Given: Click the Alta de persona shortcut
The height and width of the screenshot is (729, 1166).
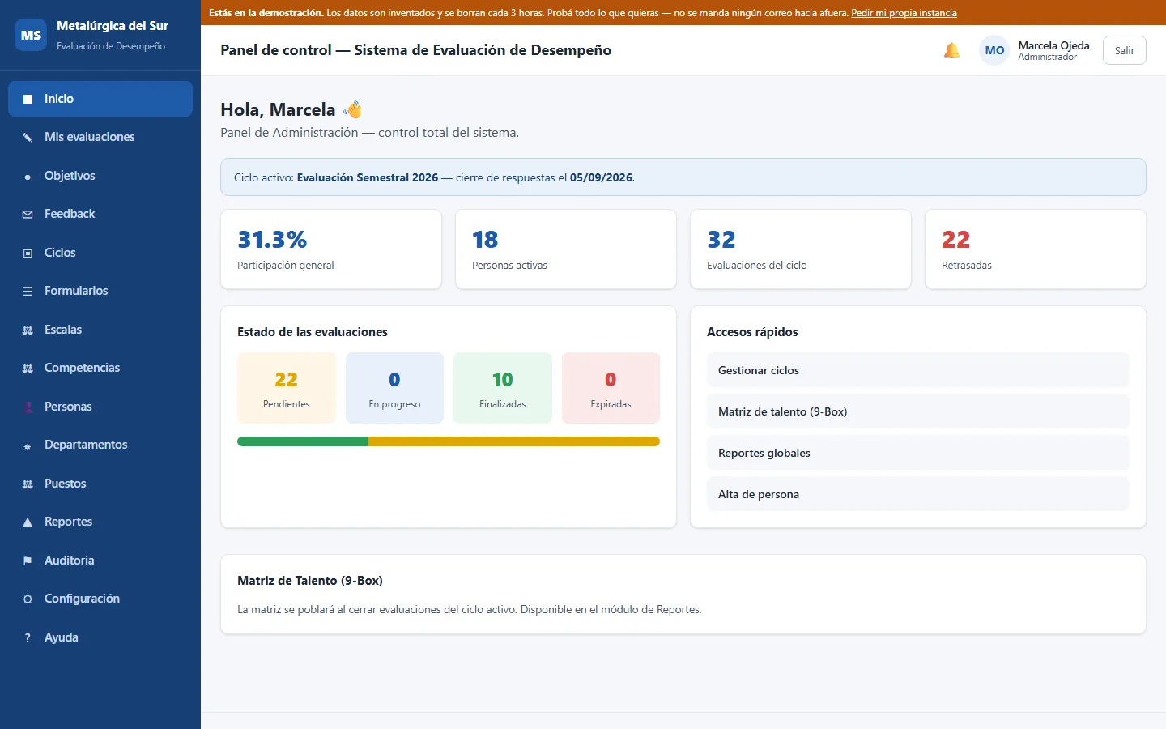Looking at the screenshot, I should [917, 494].
